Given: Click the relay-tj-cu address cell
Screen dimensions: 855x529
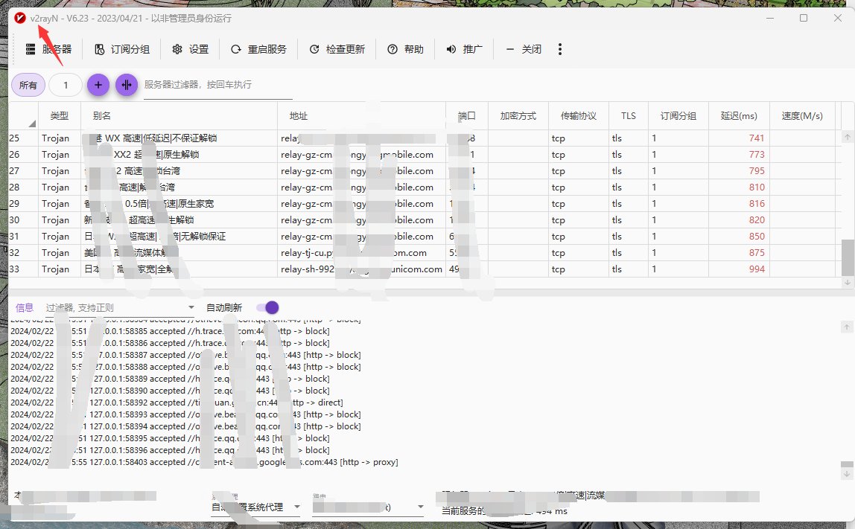Looking at the screenshot, I should (361, 253).
